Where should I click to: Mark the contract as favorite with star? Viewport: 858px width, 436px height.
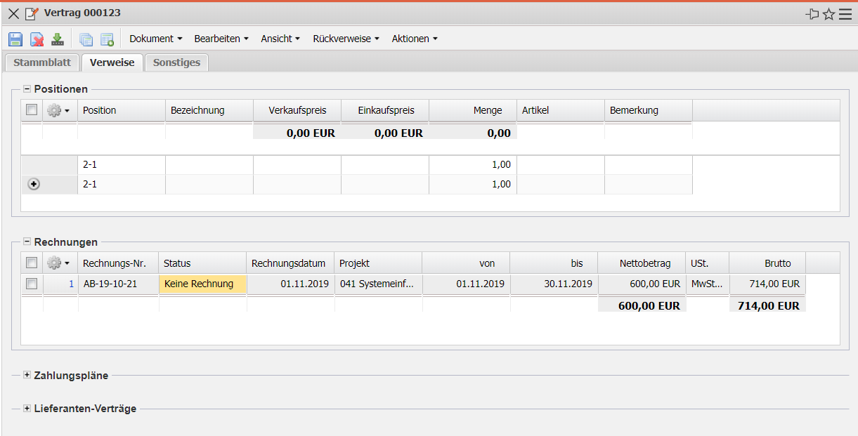pyautogui.click(x=828, y=14)
